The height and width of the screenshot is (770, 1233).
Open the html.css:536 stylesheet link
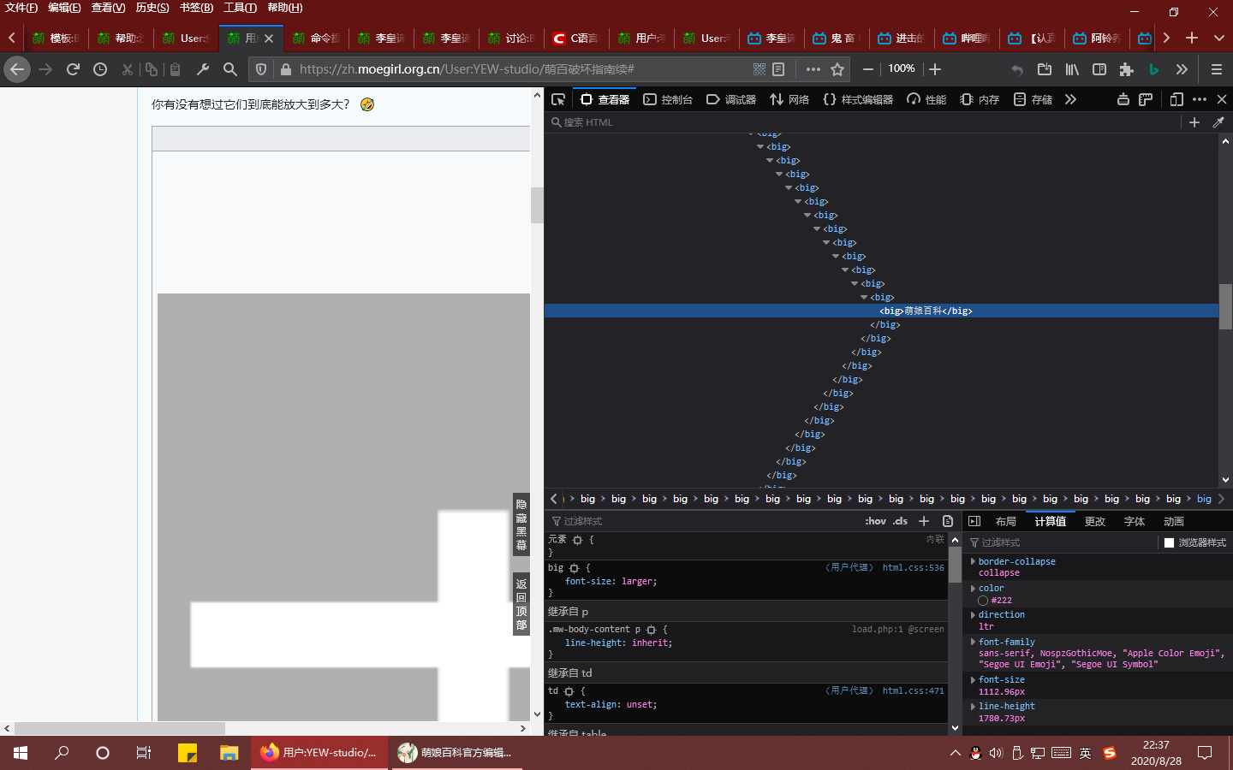(x=913, y=567)
